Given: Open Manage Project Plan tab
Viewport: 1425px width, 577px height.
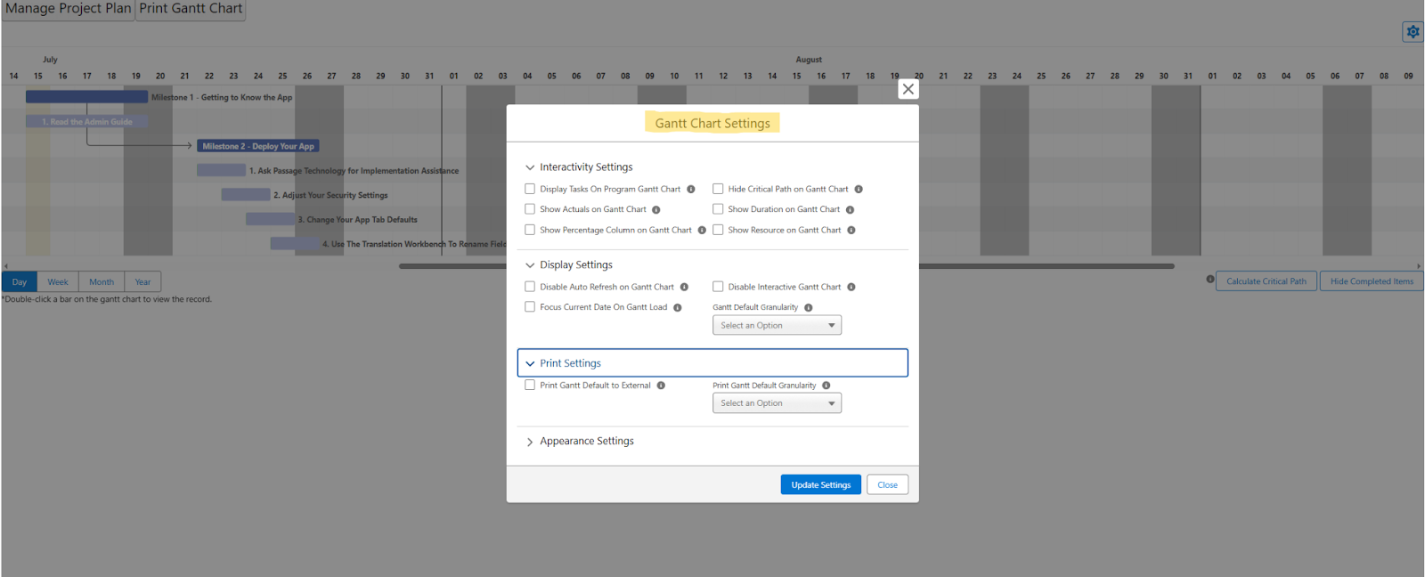Looking at the screenshot, I should tap(69, 9).
